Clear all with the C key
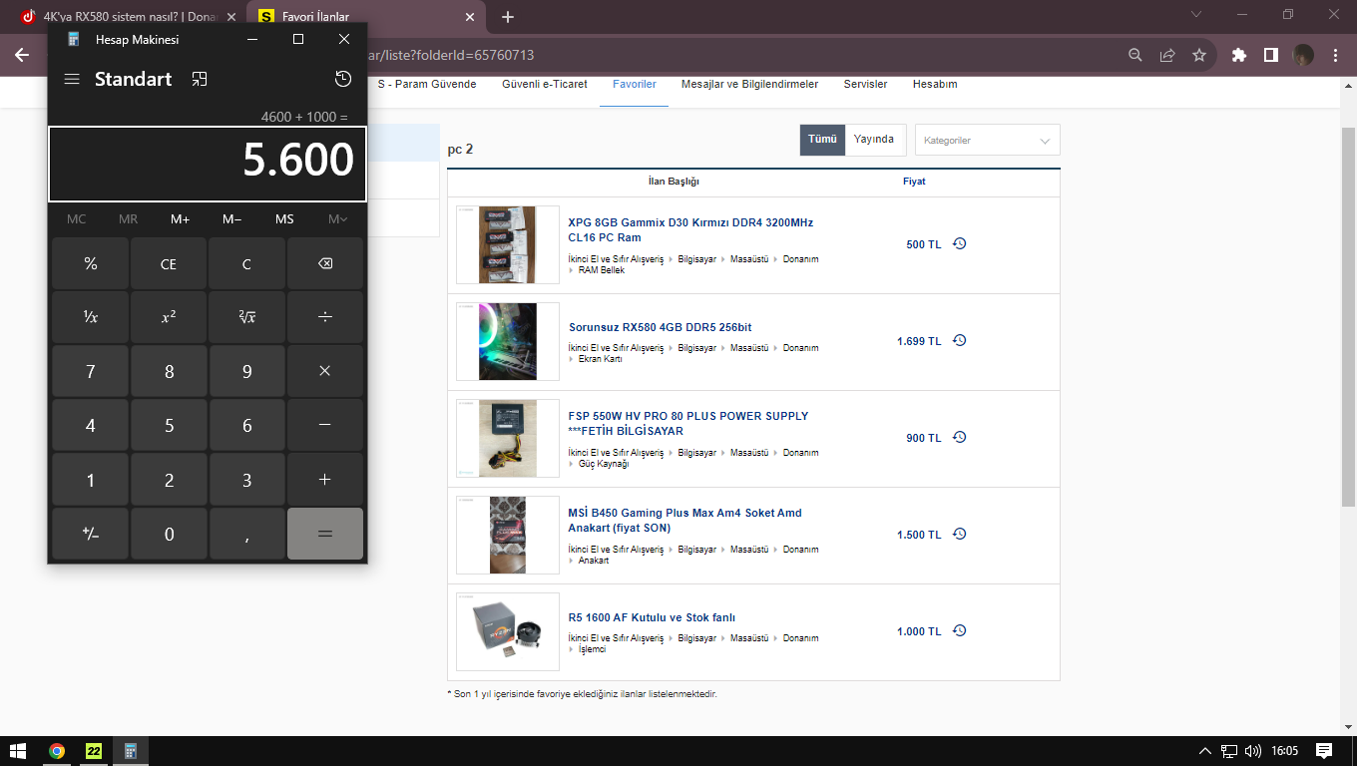1357x766 pixels. pyautogui.click(x=247, y=263)
